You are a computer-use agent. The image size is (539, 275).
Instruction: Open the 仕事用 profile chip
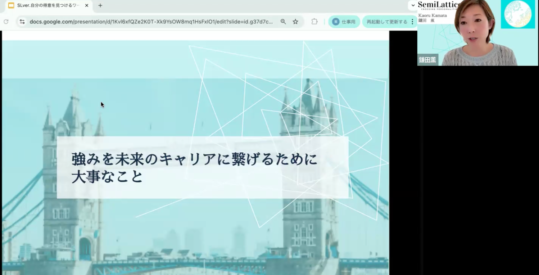(344, 22)
